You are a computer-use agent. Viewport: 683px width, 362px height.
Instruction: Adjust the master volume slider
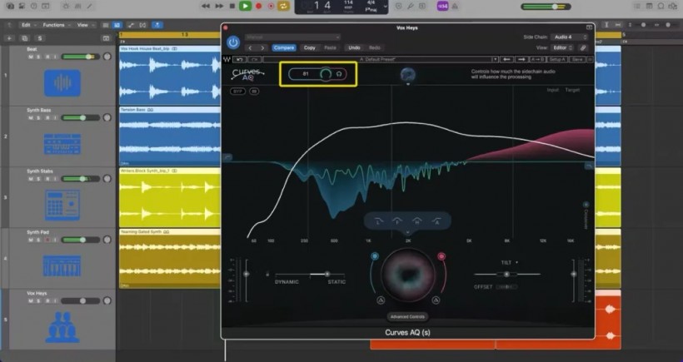[546, 7]
